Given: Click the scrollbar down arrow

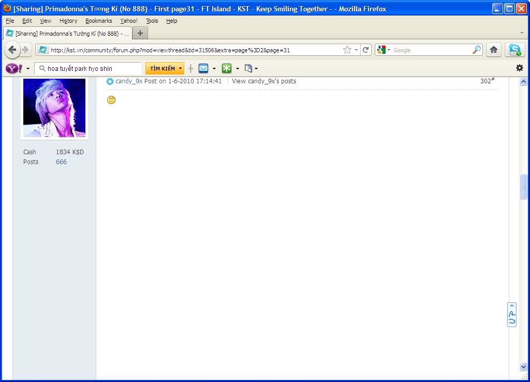Looking at the screenshot, I should [523, 366].
